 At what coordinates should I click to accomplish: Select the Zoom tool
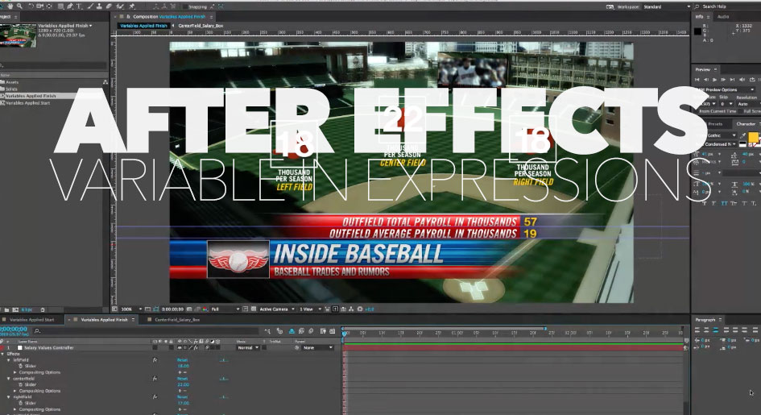(x=20, y=6)
